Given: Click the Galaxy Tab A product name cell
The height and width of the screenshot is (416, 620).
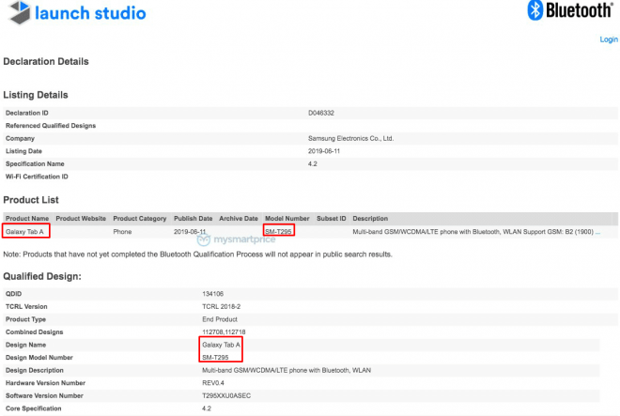Looking at the screenshot, I should point(24,232).
